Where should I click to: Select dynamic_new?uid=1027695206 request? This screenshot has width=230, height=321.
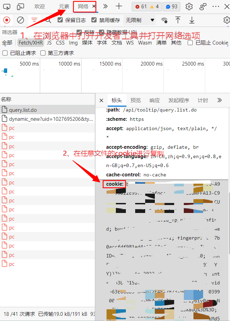(48, 119)
